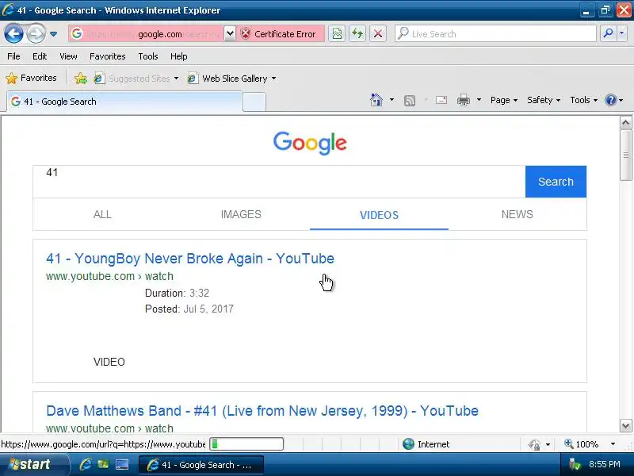Open a new tab with the blank tab button
The width and height of the screenshot is (634, 476).
[254, 102]
